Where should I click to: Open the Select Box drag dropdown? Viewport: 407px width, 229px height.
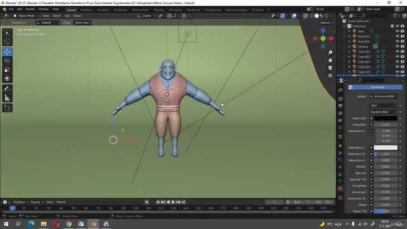click(x=83, y=23)
